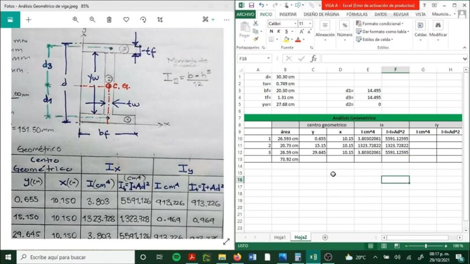Switch to the FÓRMULAS ribbon tab
Screen dimensions: 470x264
(357, 14)
